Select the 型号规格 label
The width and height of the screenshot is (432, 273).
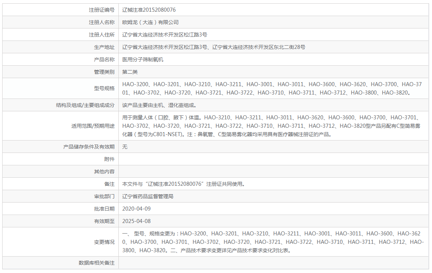104,88
